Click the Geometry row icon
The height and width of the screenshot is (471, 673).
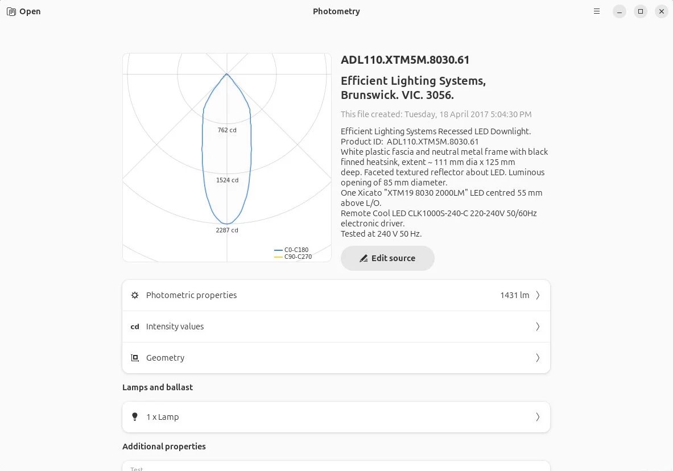point(135,358)
